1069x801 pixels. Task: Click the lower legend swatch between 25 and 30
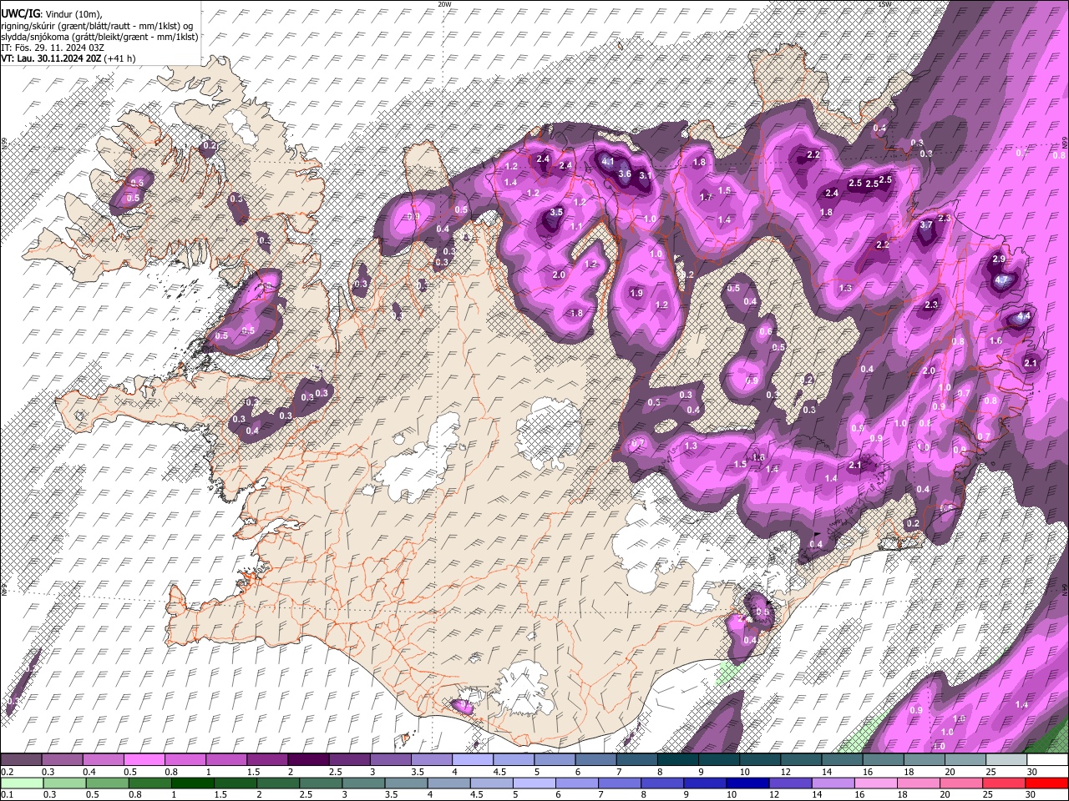tap(1003, 783)
